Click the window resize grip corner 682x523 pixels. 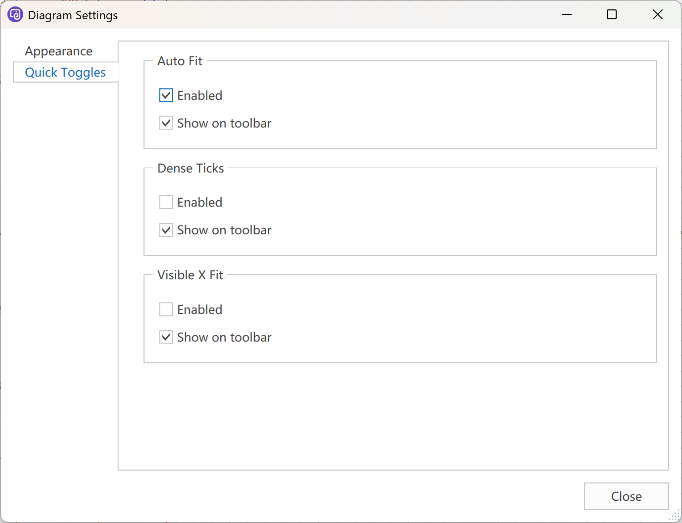click(x=675, y=516)
